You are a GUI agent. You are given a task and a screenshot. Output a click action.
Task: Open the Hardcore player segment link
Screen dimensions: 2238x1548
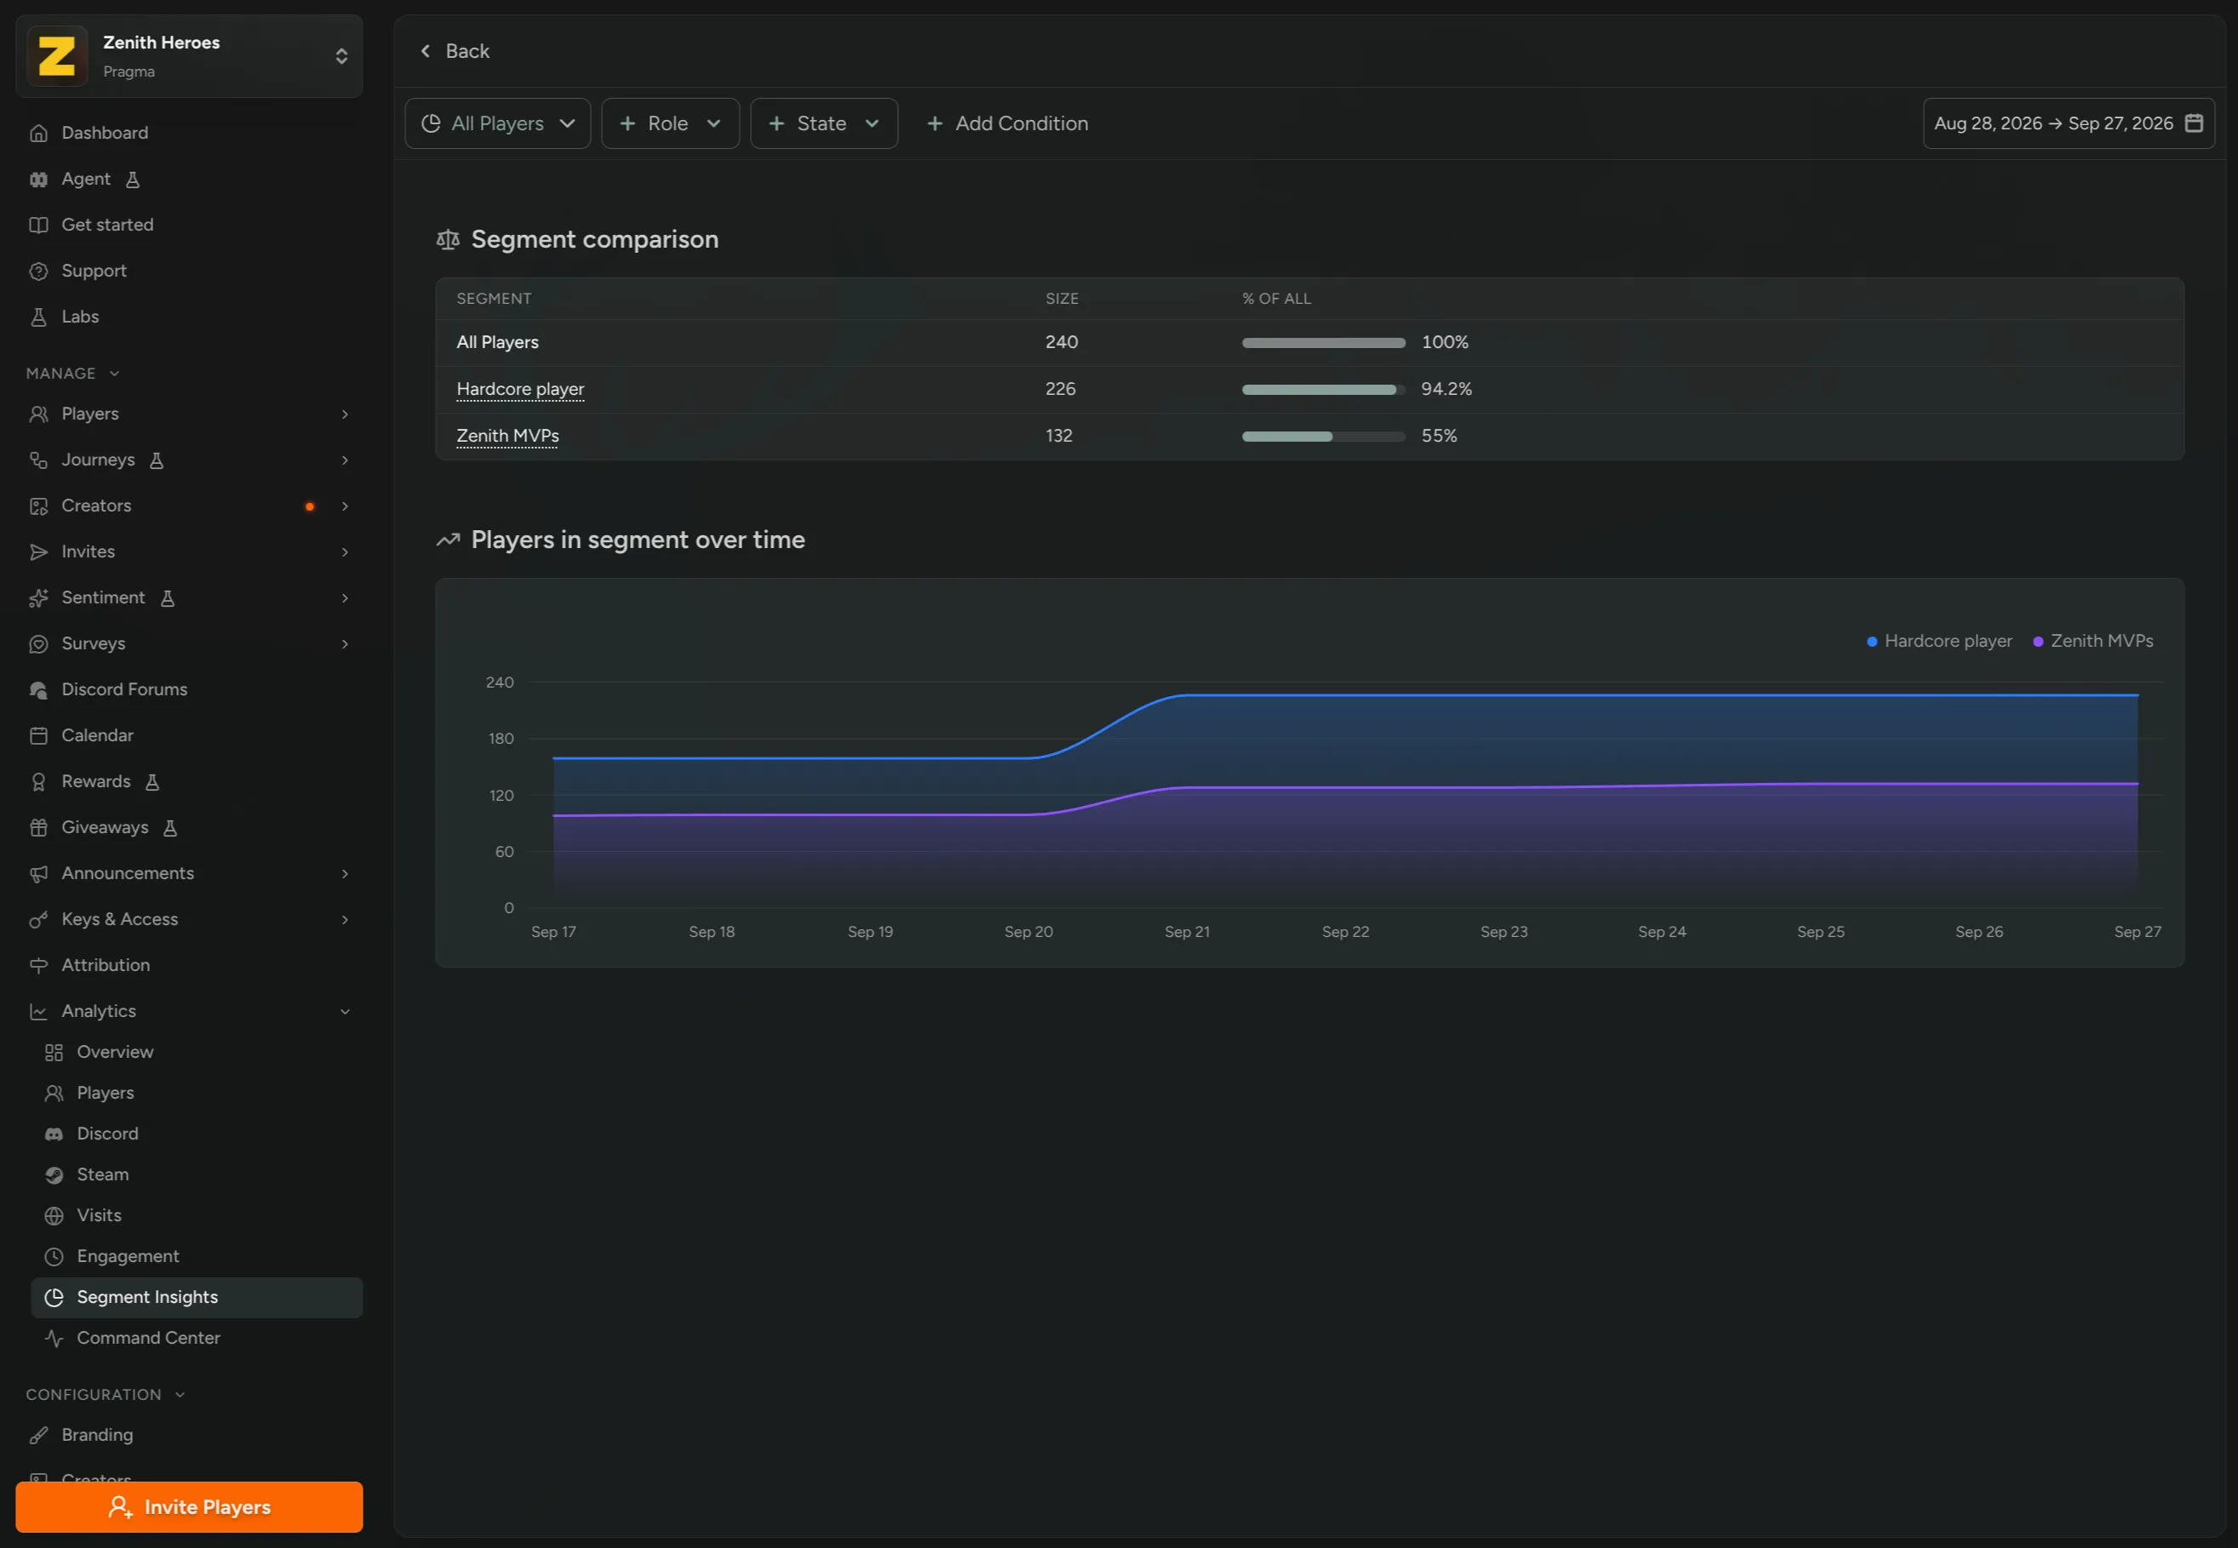tap(520, 389)
